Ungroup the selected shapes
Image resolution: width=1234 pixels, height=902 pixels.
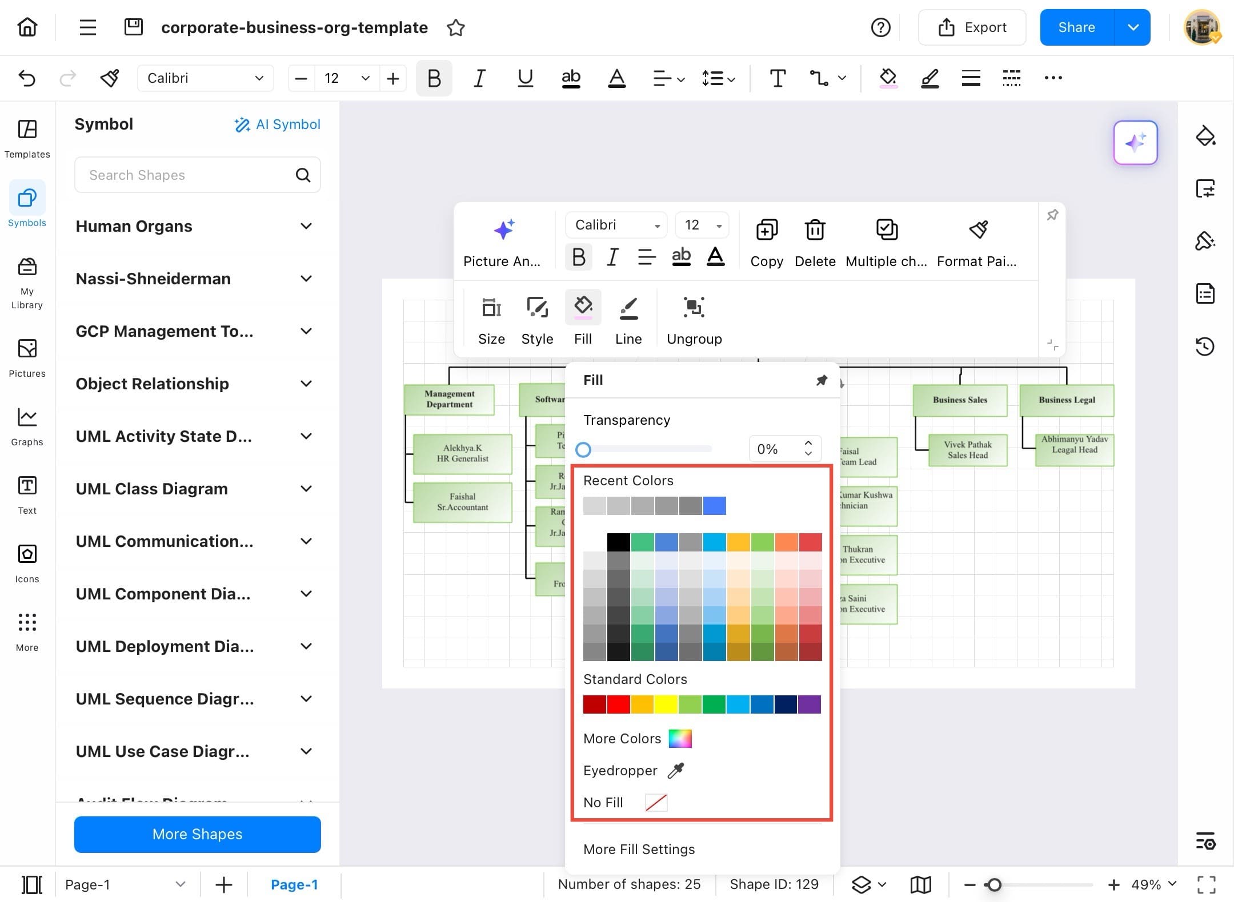(694, 318)
